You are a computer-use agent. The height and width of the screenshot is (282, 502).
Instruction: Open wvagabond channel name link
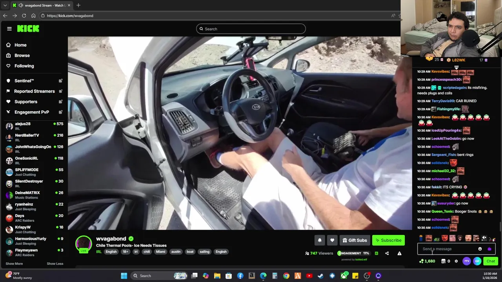coord(111,239)
